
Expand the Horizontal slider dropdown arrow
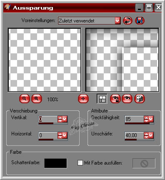point(65,135)
